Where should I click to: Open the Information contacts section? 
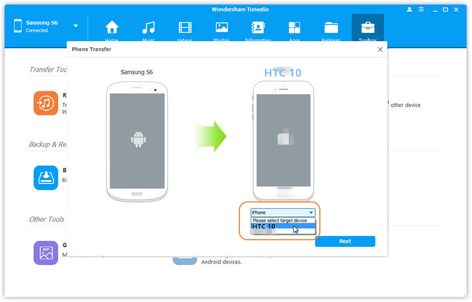[258, 27]
